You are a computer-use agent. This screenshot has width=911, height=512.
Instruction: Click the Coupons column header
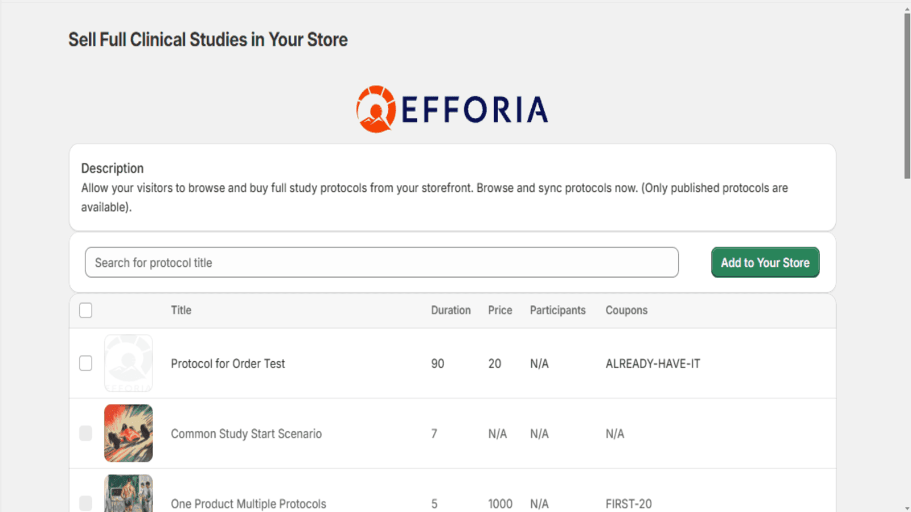coord(626,310)
